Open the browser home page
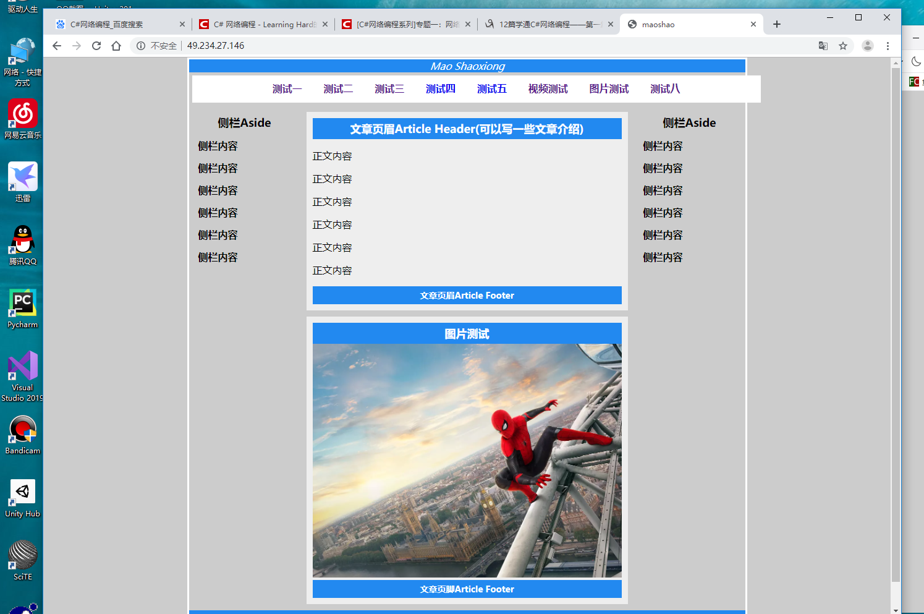 pyautogui.click(x=116, y=46)
